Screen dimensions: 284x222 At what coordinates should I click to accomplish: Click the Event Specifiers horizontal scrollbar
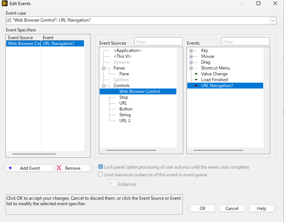34,154
